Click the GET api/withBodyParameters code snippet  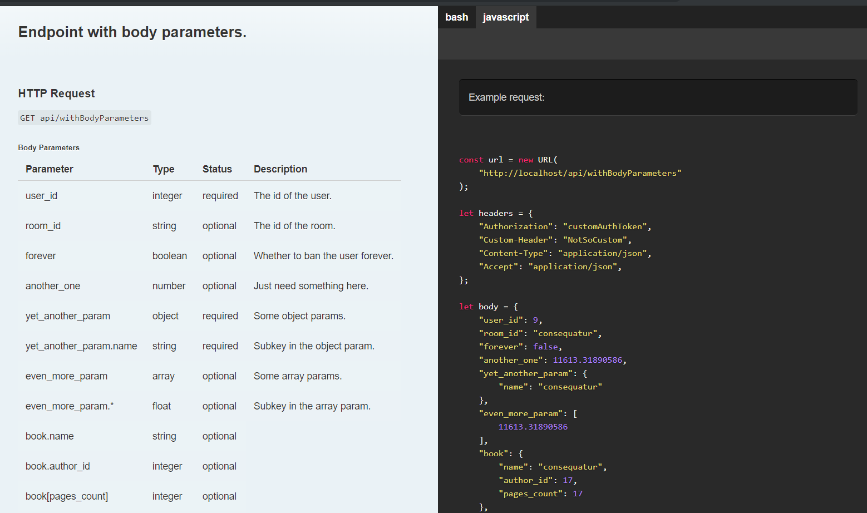(85, 118)
